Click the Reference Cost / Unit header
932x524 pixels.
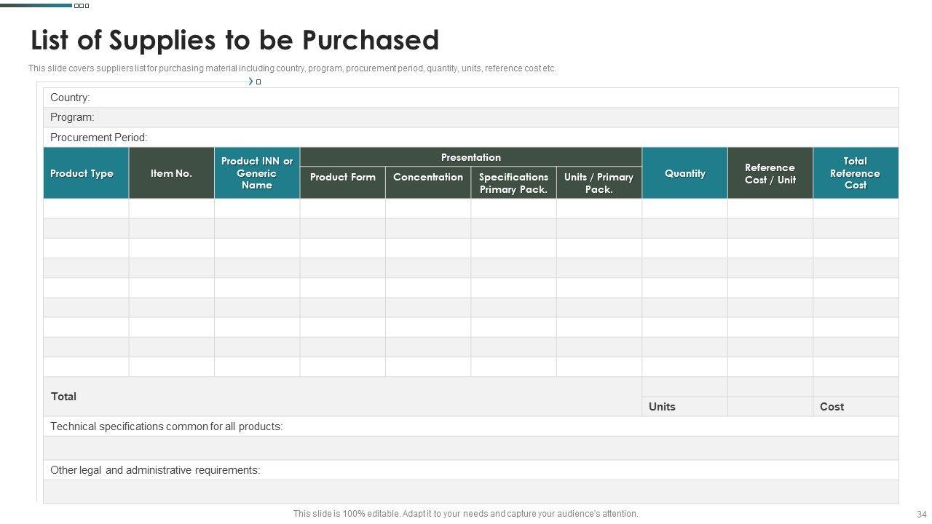[770, 173]
